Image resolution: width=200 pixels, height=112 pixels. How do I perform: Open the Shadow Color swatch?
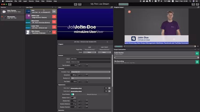[x=73, y=98]
